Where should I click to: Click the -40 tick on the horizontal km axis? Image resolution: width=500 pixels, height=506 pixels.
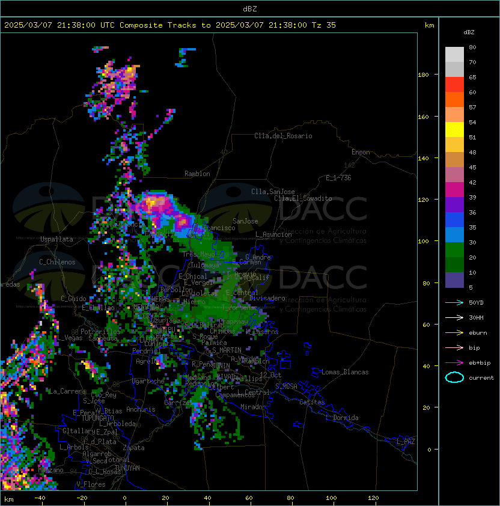pyautogui.click(x=40, y=498)
